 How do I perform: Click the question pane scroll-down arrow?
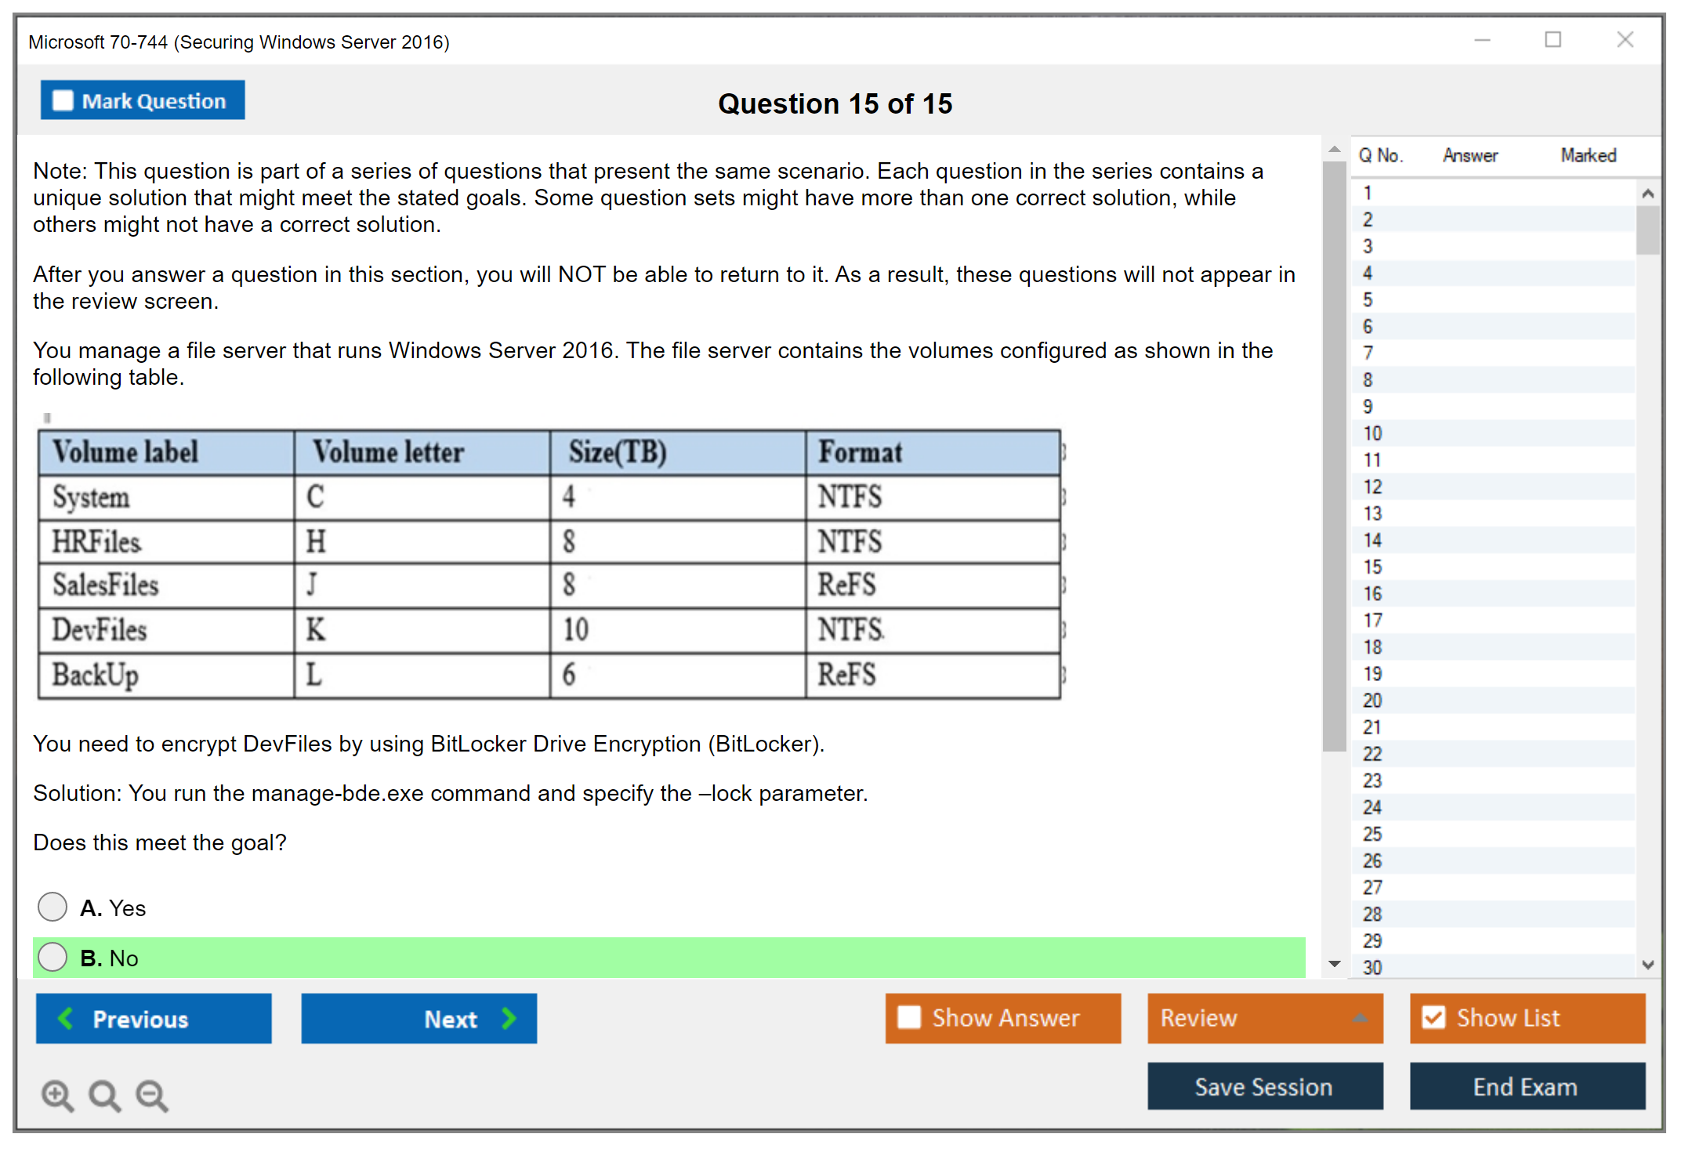(x=1334, y=964)
